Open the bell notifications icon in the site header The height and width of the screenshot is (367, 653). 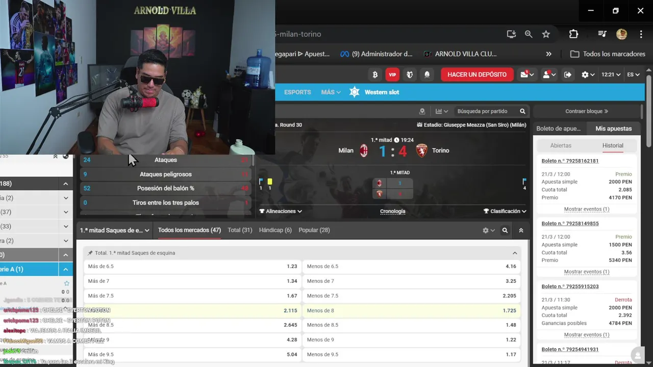point(427,74)
